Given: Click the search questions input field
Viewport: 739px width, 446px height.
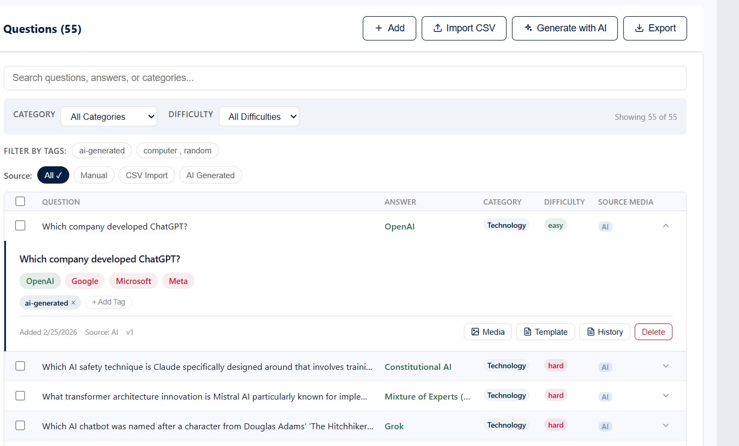Looking at the screenshot, I should (345, 78).
